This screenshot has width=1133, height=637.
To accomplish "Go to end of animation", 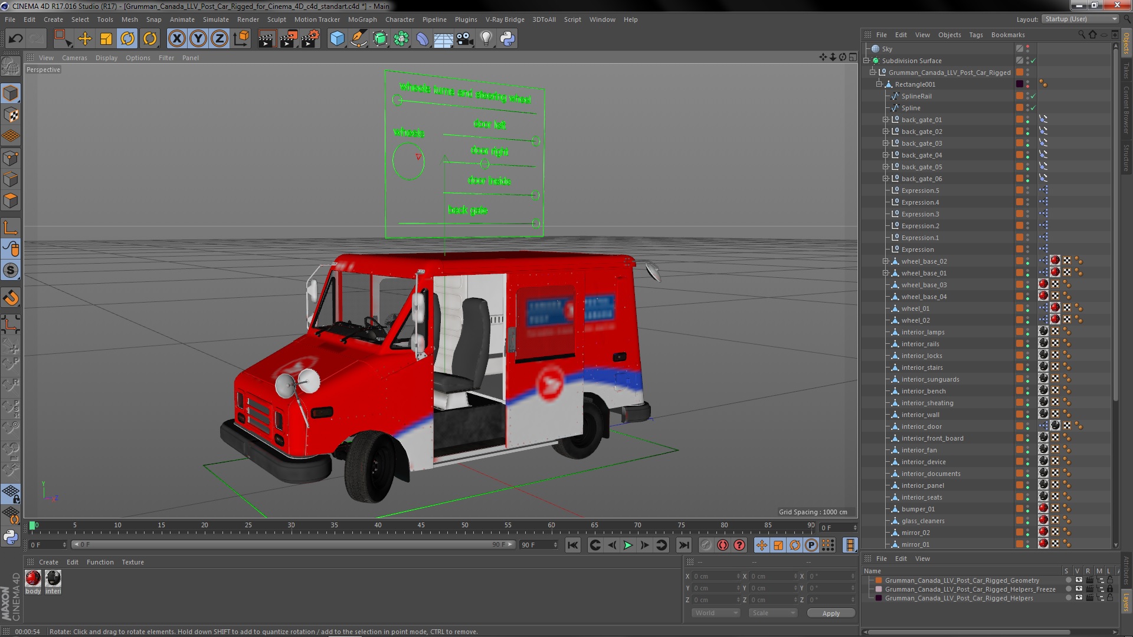I will pyautogui.click(x=683, y=545).
